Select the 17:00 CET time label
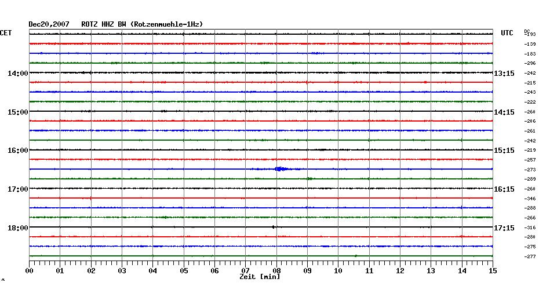The height and width of the screenshot is (286, 539). point(18,189)
